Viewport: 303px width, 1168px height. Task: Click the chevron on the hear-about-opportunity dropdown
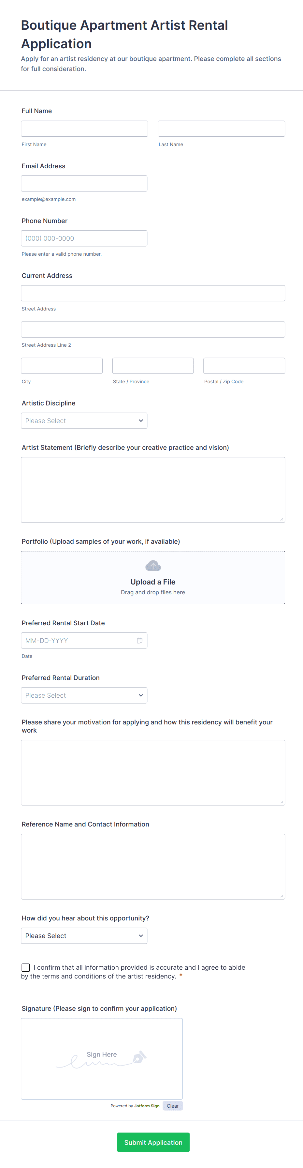pos(140,935)
